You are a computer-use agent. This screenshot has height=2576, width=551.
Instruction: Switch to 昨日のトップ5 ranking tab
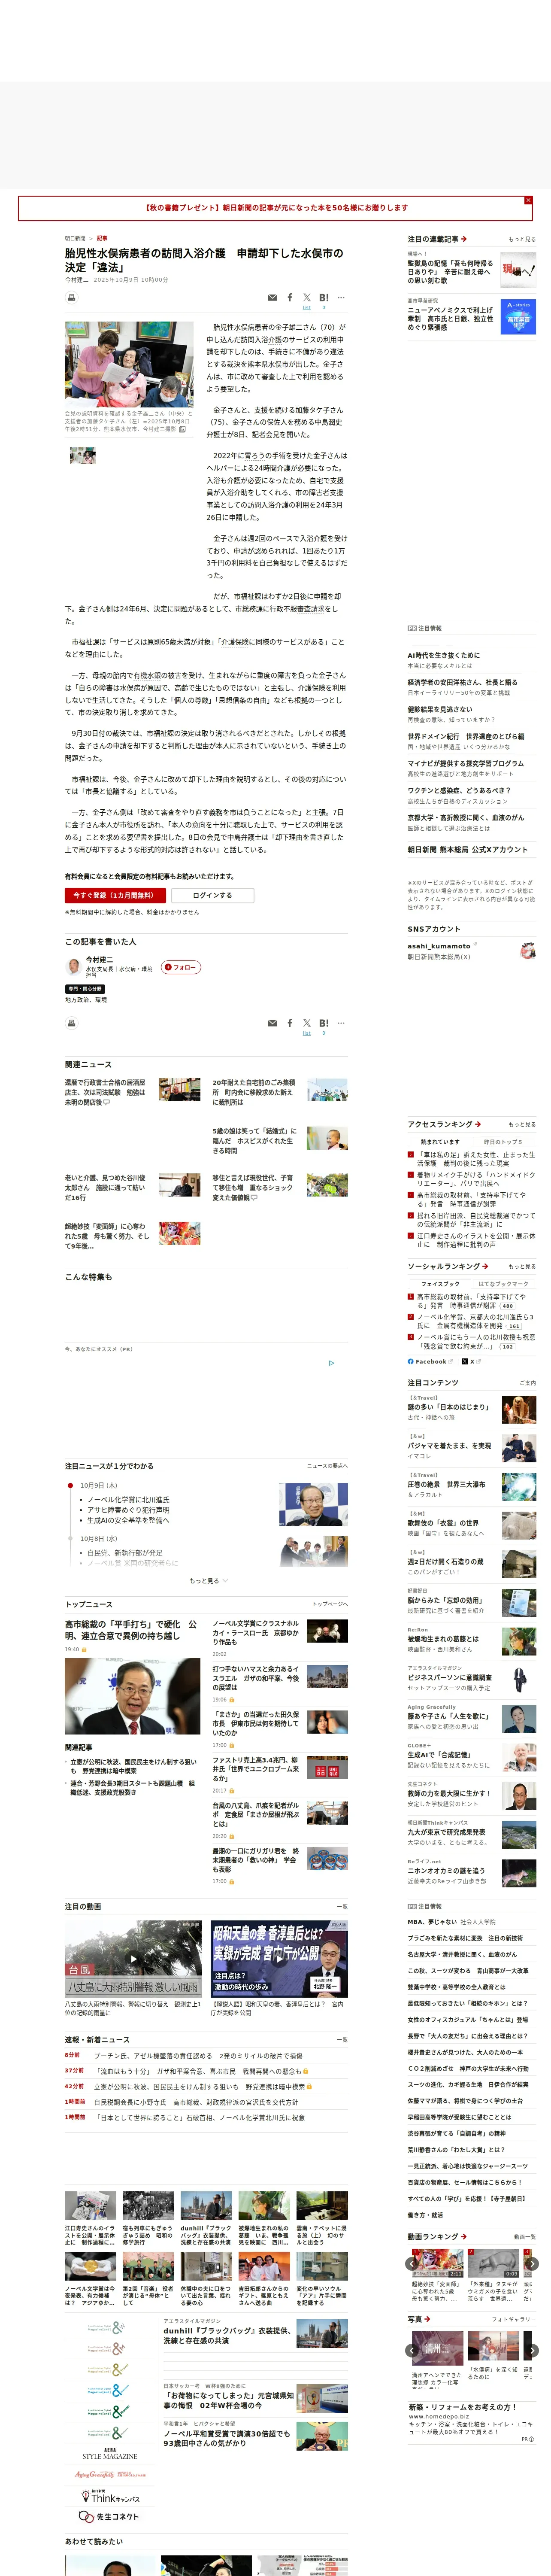[502, 1141]
